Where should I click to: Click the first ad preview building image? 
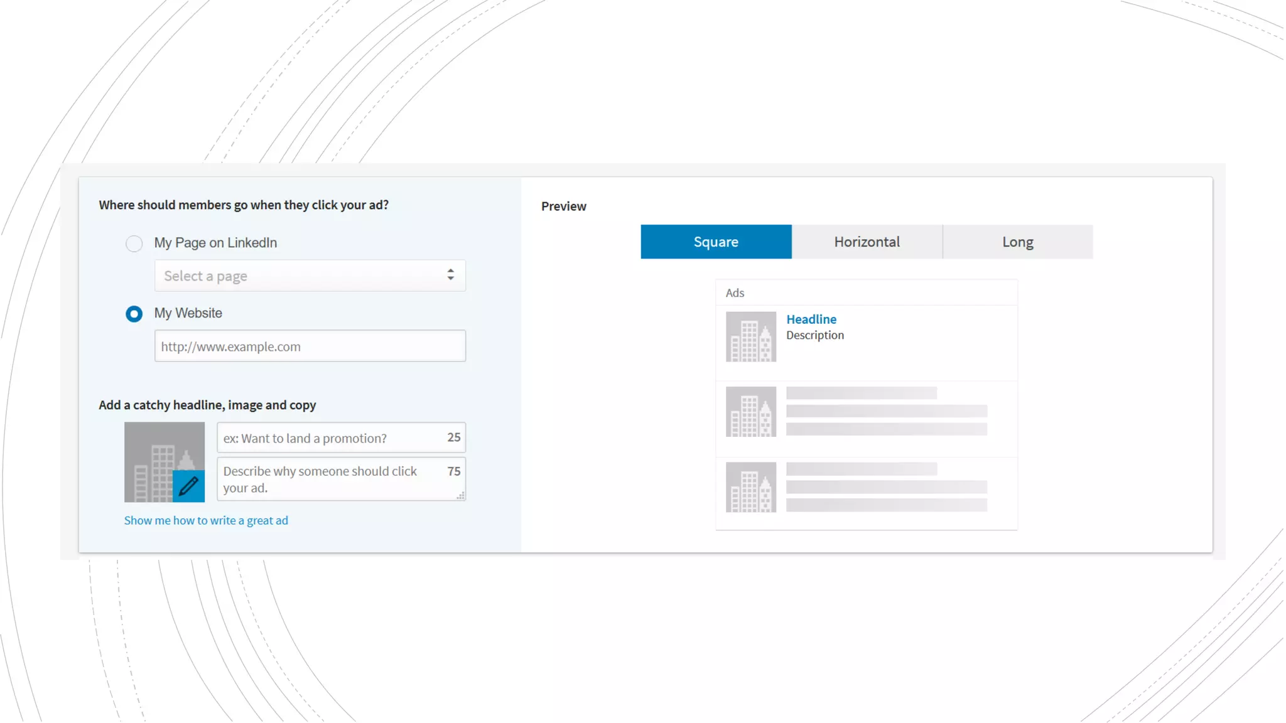751,337
